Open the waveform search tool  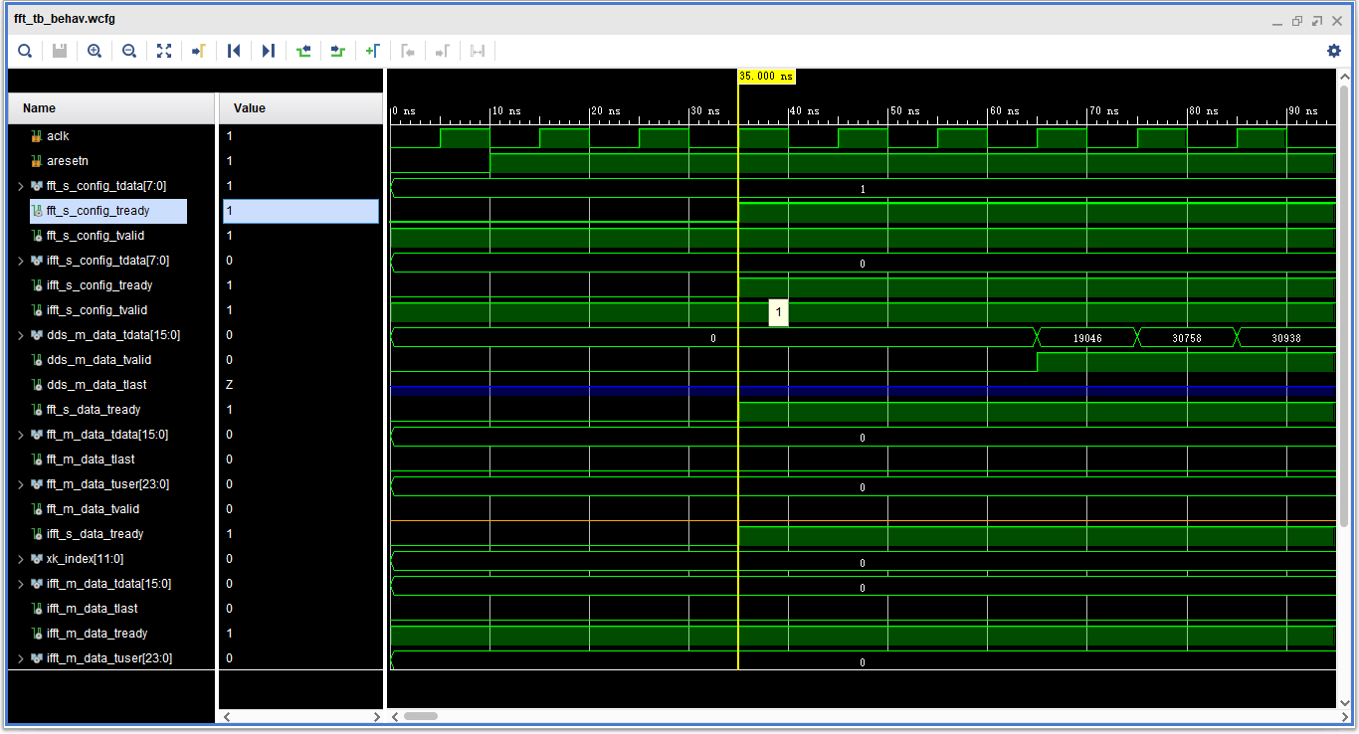tap(25, 51)
